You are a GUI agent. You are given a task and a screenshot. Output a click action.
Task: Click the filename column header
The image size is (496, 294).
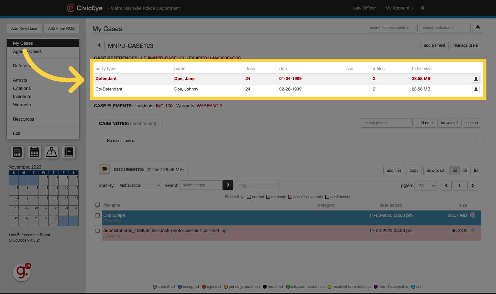[112, 205]
